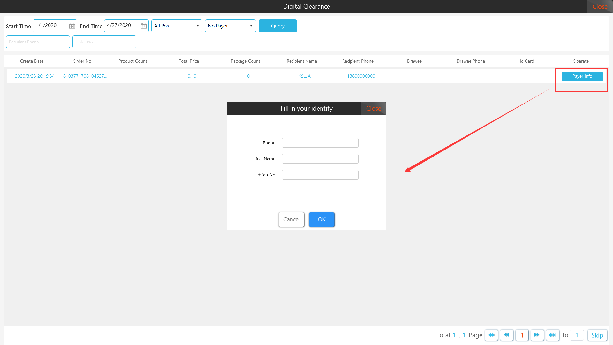The image size is (613, 345).
Task: Click the Recipient Phone search field
Action: (38, 42)
